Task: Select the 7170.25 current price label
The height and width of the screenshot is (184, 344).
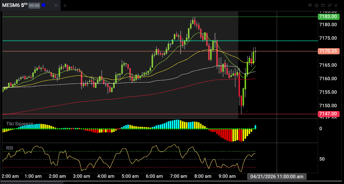Action: tap(328, 51)
